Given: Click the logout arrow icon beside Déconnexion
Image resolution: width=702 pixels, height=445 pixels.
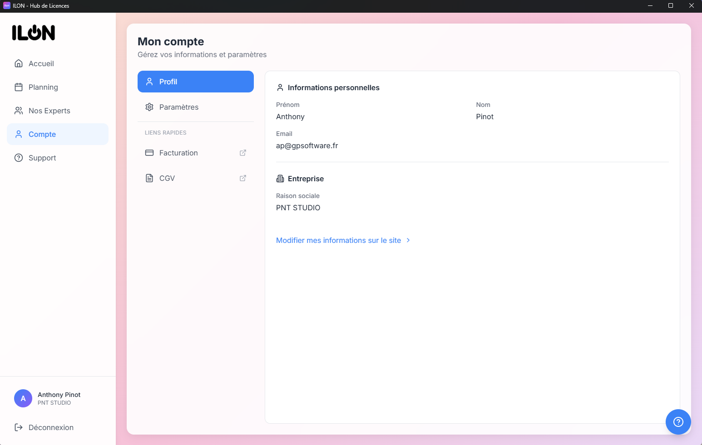Looking at the screenshot, I should (x=19, y=427).
